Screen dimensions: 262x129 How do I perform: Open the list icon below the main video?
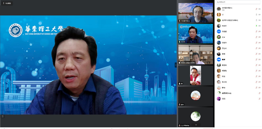[2, 116]
